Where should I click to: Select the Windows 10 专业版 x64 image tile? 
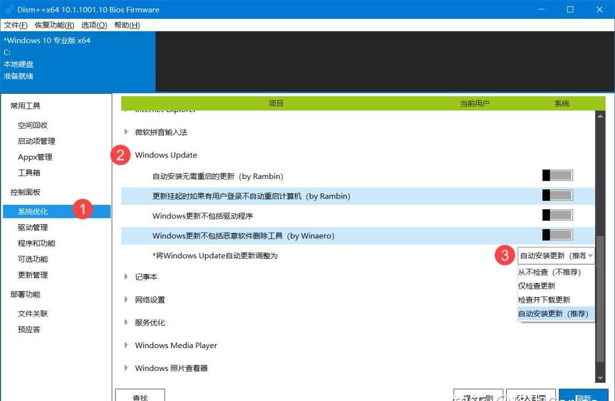(77, 61)
